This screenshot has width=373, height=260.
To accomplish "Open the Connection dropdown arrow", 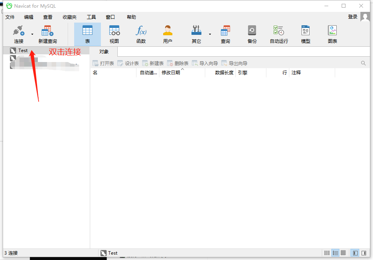I will click(32, 34).
